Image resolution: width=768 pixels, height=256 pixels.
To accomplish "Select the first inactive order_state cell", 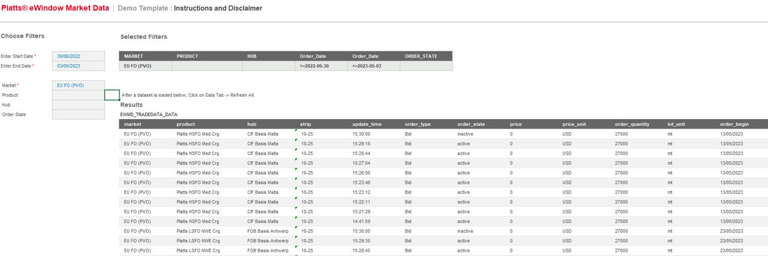I will coord(465,134).
